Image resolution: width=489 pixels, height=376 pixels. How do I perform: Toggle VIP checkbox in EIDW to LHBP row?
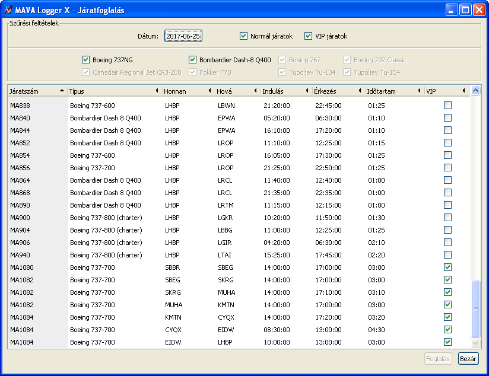point(447,342)
